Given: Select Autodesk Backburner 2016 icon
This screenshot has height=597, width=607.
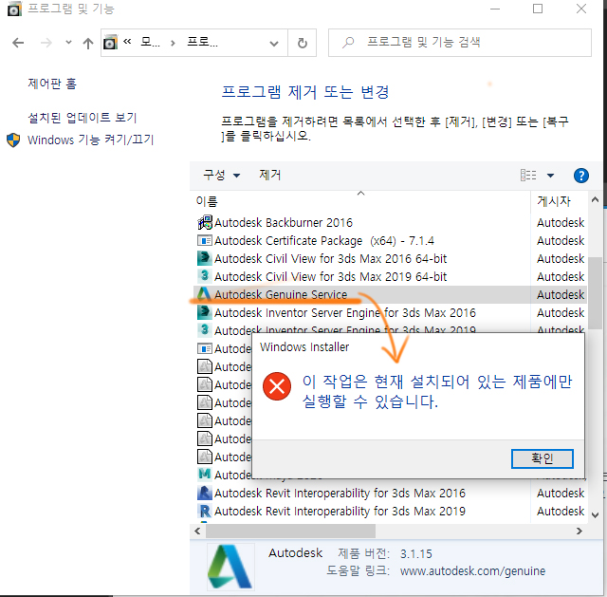Looking at the screenshot, I should [x=205, y=222].
